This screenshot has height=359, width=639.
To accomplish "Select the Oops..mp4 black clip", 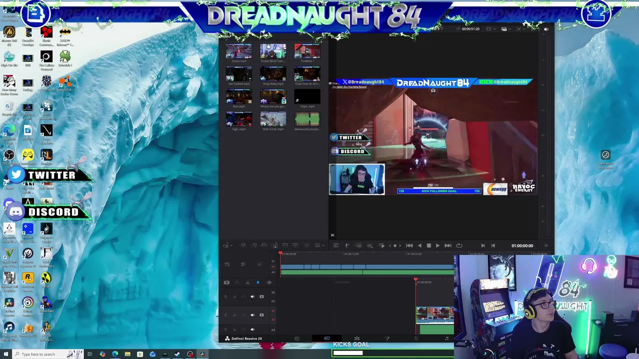I will [x=307, y=97].
